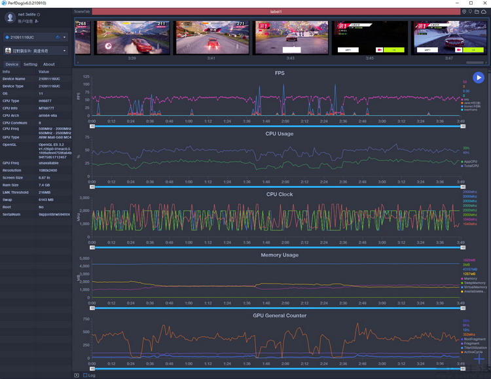Toggle VirtualMemory legend series
Viewport: 491px width, 379px height.
click(x=474, y=287)
